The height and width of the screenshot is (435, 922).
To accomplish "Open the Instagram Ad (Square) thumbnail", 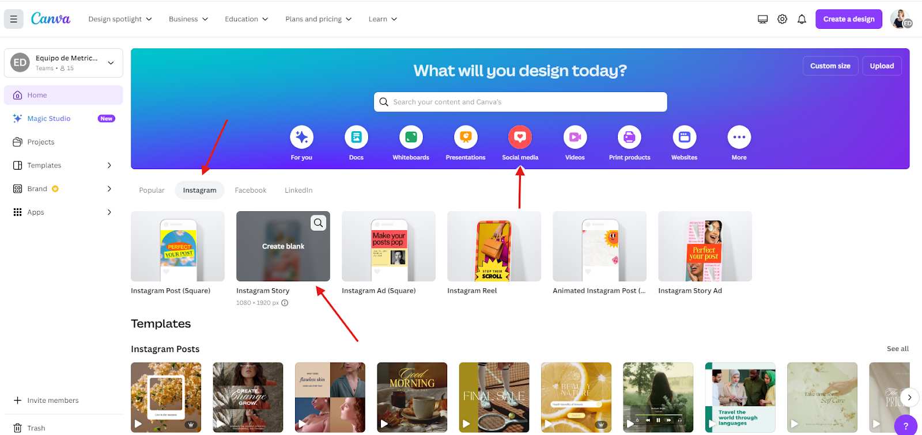I will tap(388, 246).
